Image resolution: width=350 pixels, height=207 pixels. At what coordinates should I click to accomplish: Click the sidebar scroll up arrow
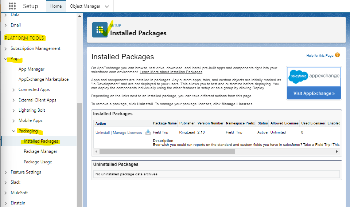click(80, 16)
